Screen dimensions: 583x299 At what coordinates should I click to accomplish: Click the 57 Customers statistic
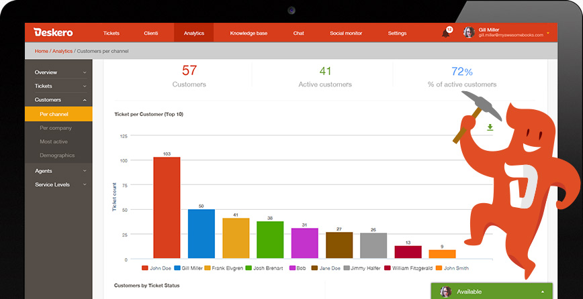(189, 76)
